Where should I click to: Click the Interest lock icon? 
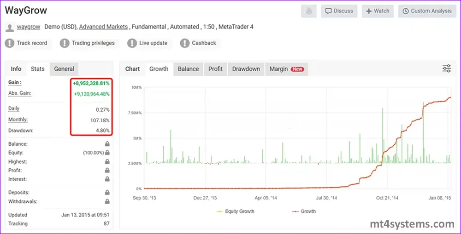click(107, 179)
